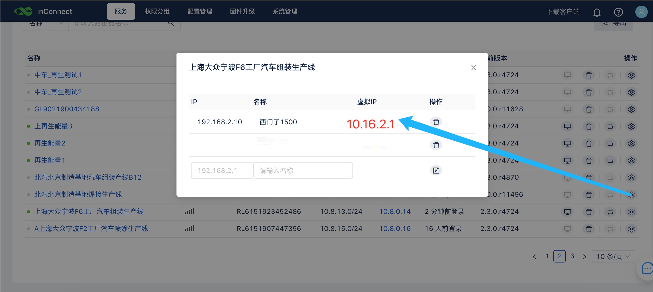Delete the 西门子1500 virtual IP entry
The image size is (653, 292).
pos(436,122)
